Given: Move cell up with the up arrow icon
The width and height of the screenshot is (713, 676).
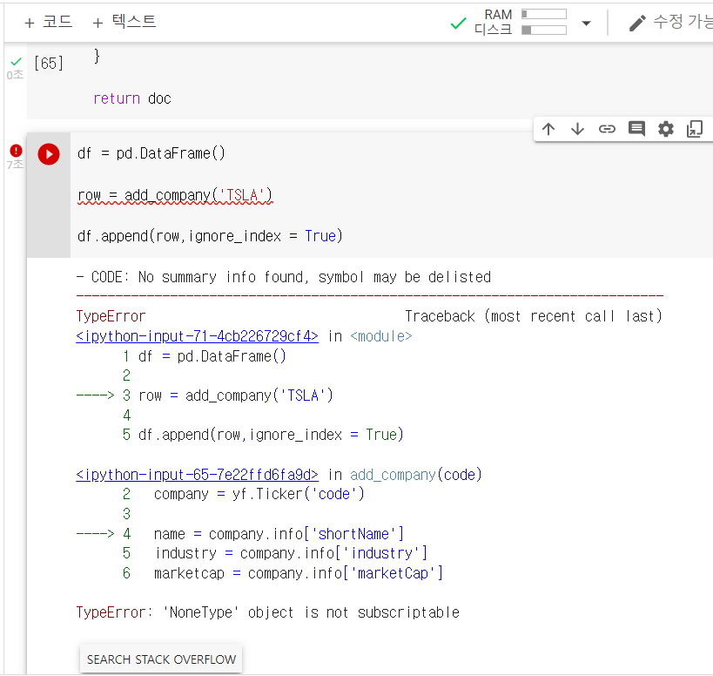Looking at the screenshot, I should [548, 129].
